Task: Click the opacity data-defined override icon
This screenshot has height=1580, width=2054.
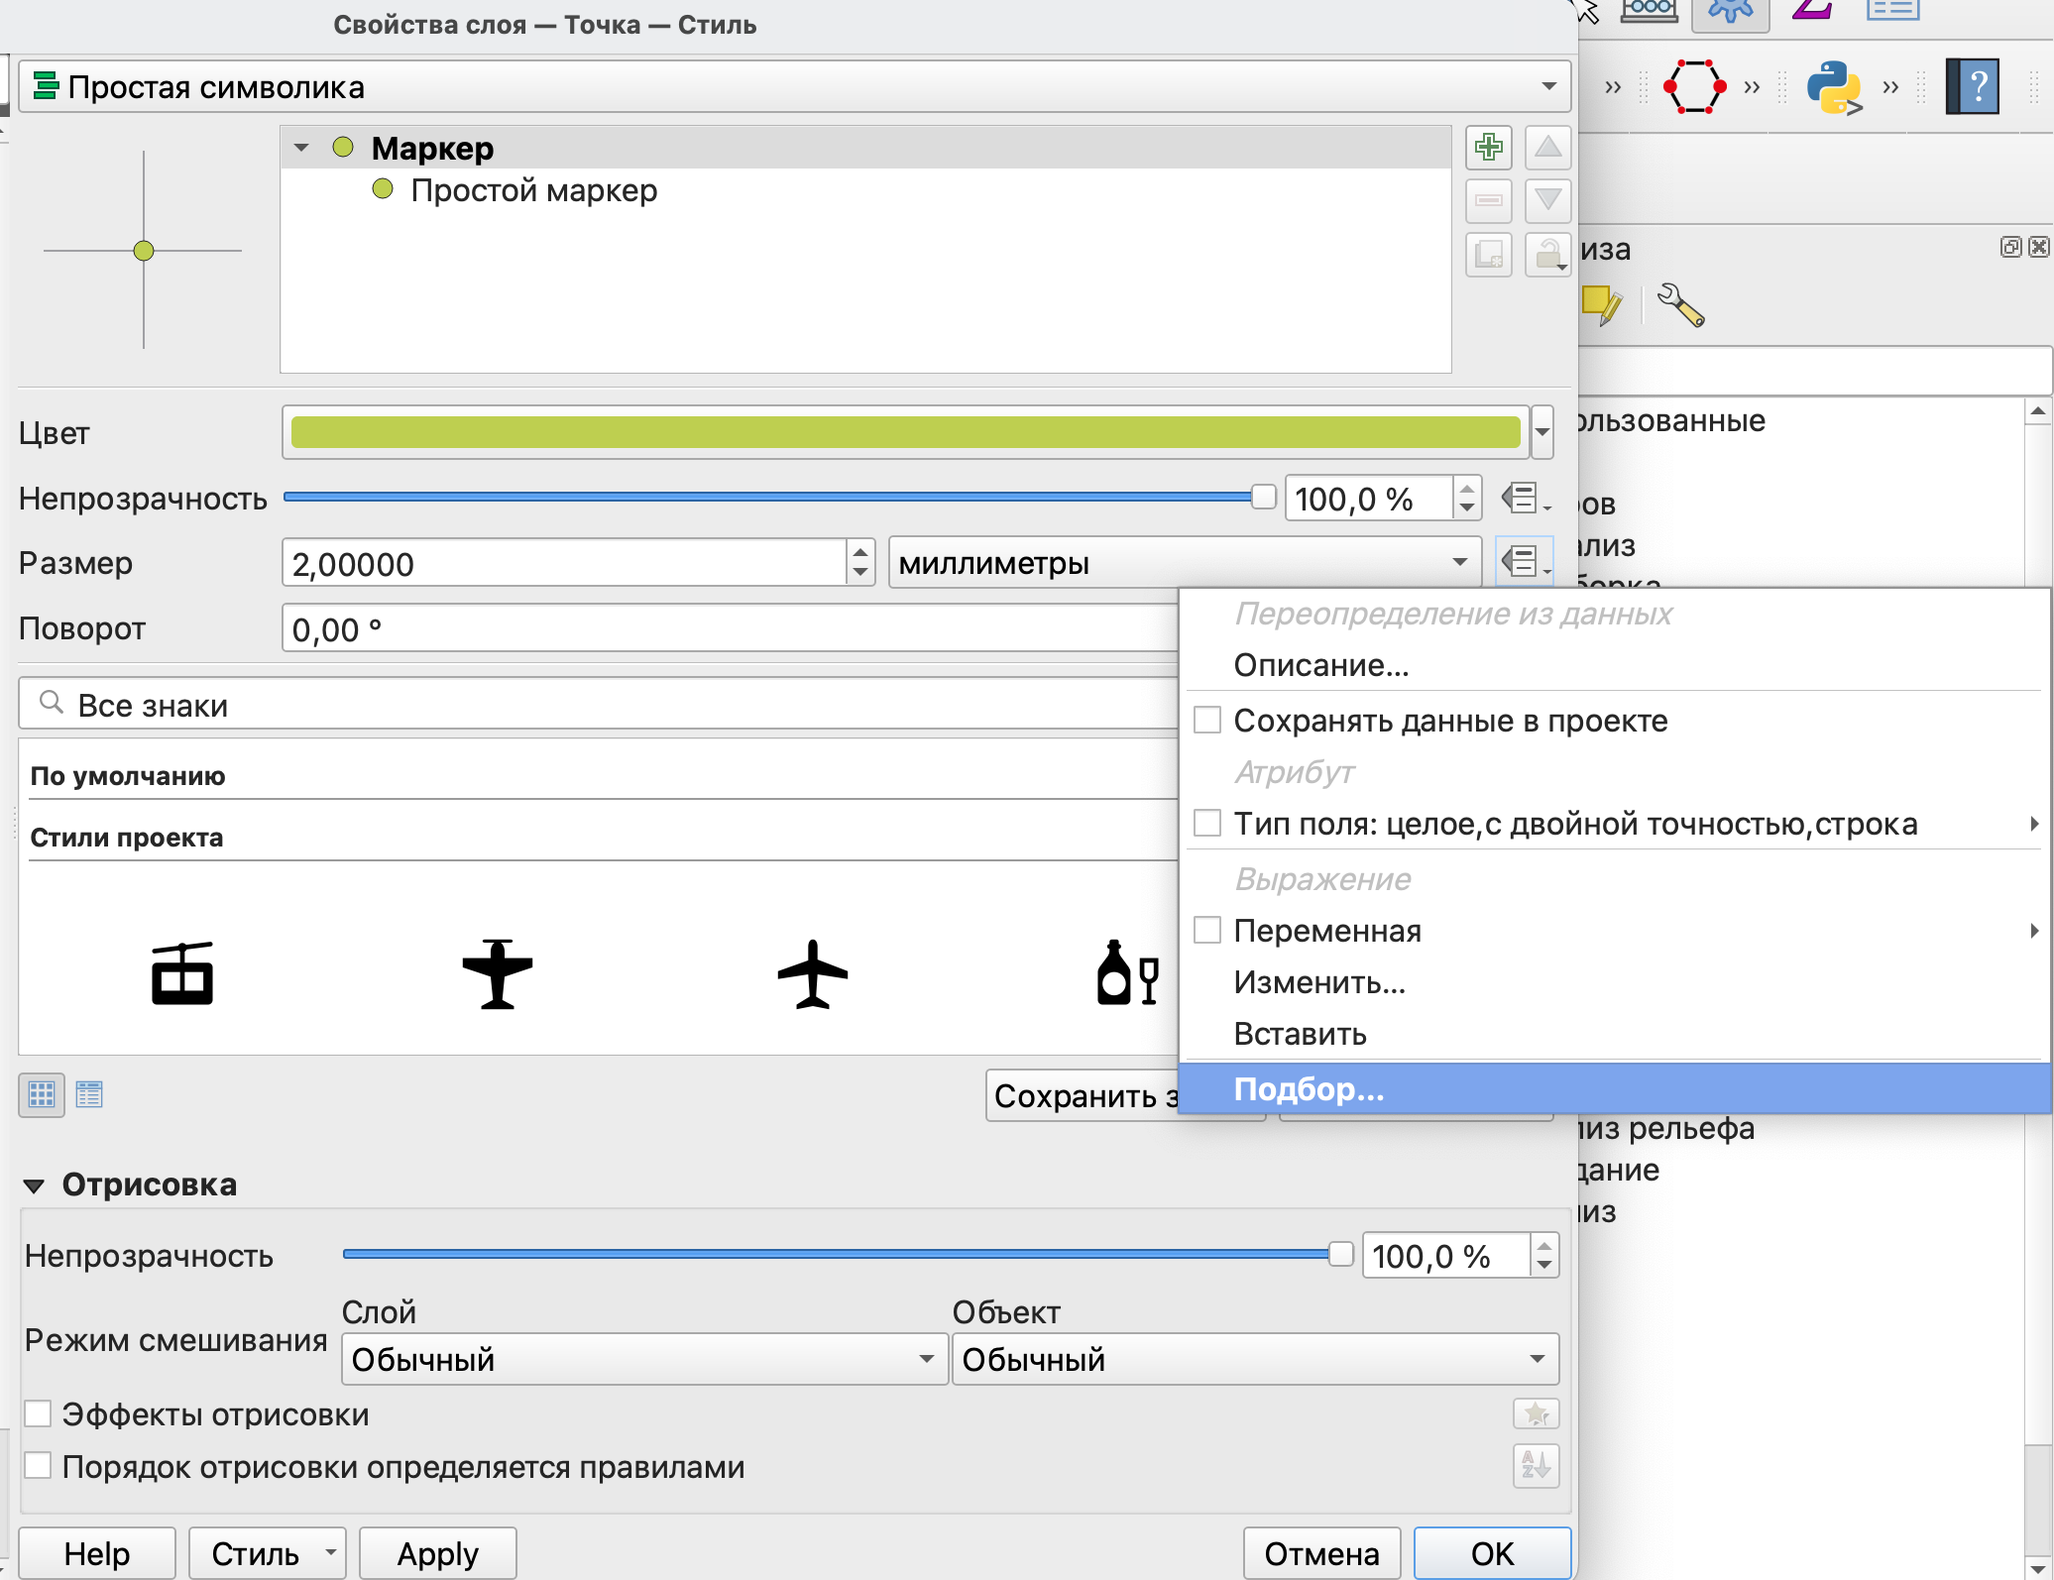Action: click(x=1524, y=499)
